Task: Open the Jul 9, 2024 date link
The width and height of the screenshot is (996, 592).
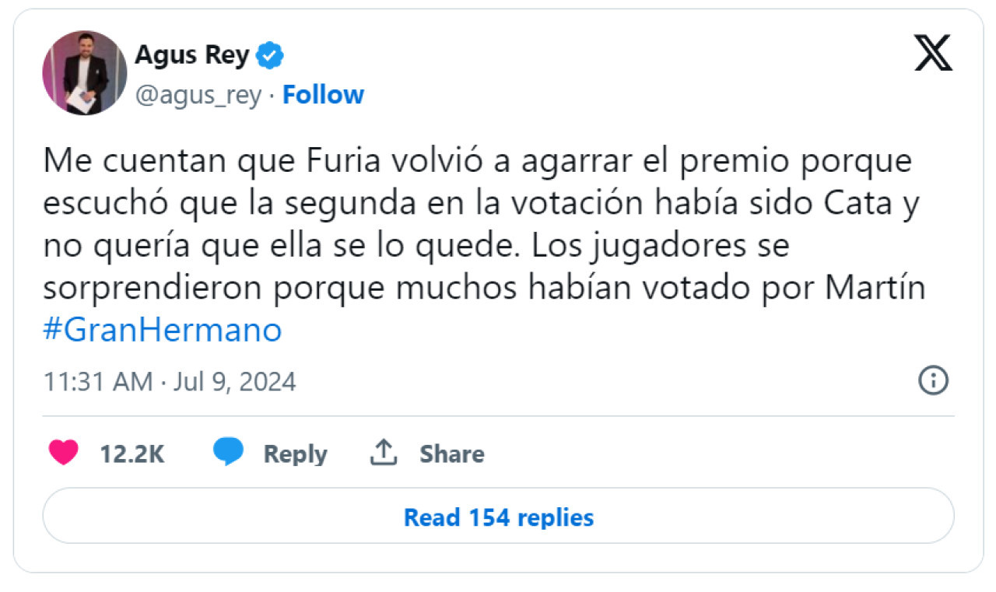Action: point(234,382)
